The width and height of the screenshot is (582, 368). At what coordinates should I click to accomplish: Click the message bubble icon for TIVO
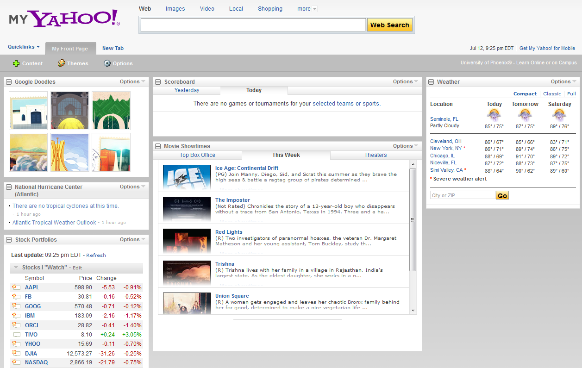(17, 335)
